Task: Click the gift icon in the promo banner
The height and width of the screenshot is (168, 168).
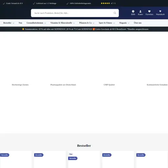Action: 94,29
